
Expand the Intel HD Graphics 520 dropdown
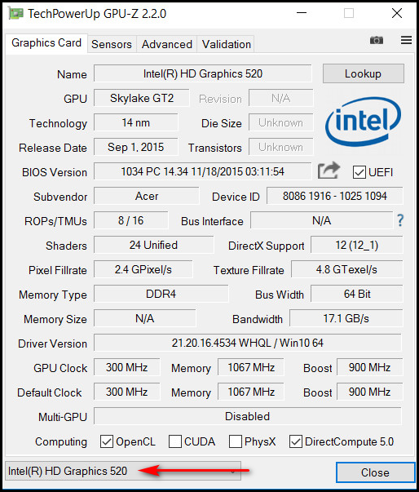[123, 471]
